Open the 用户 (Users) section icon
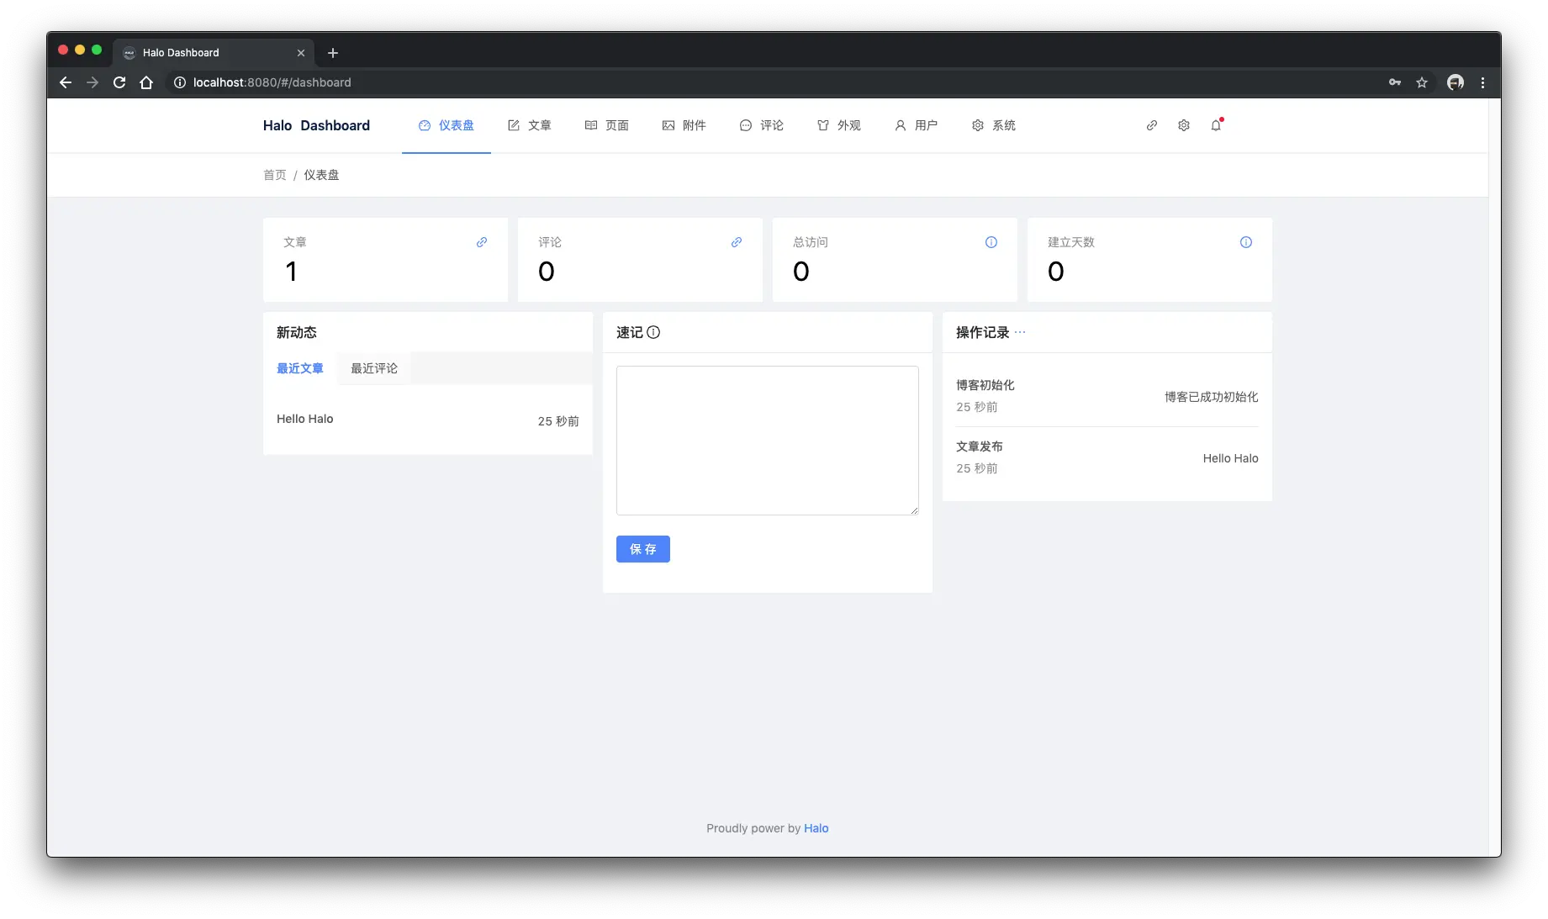This screenshot has height=919, width=1548. pos(899,125)
